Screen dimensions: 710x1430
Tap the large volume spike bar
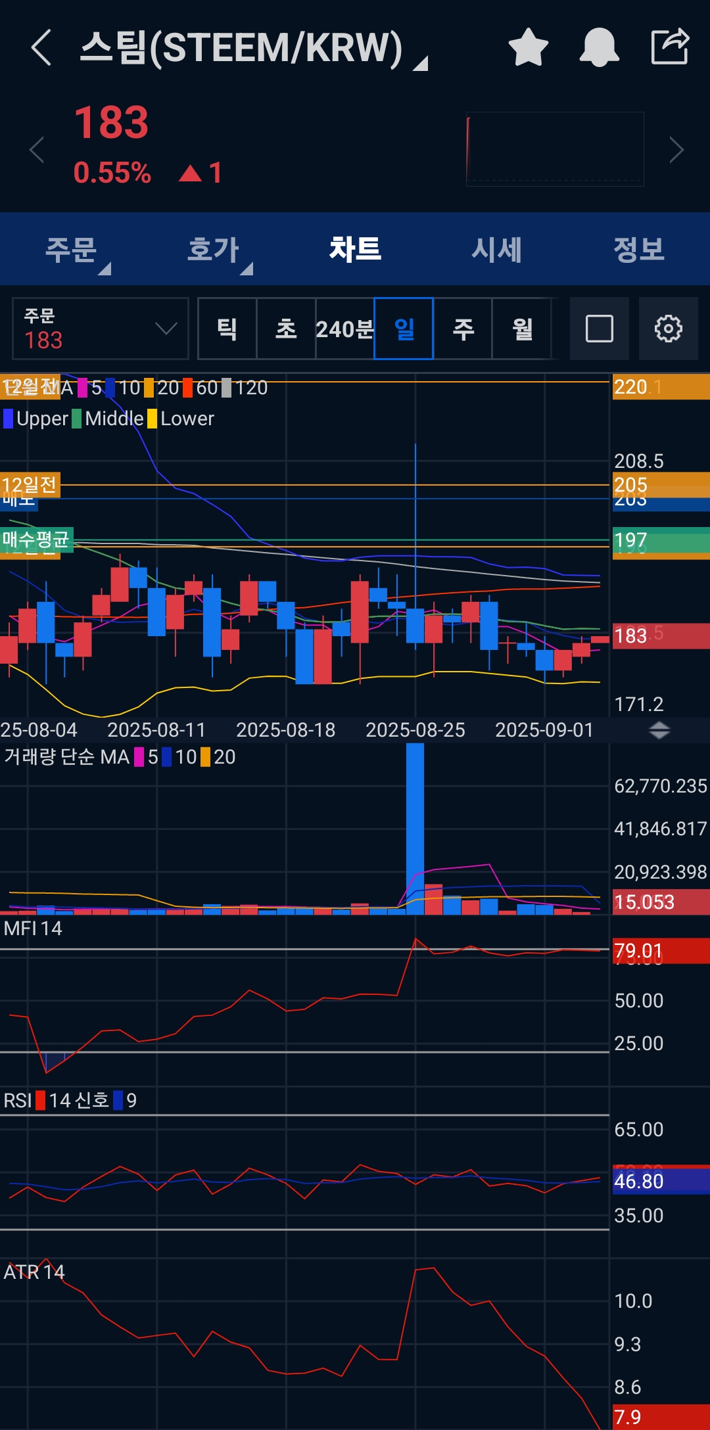[x=415, y=829]
